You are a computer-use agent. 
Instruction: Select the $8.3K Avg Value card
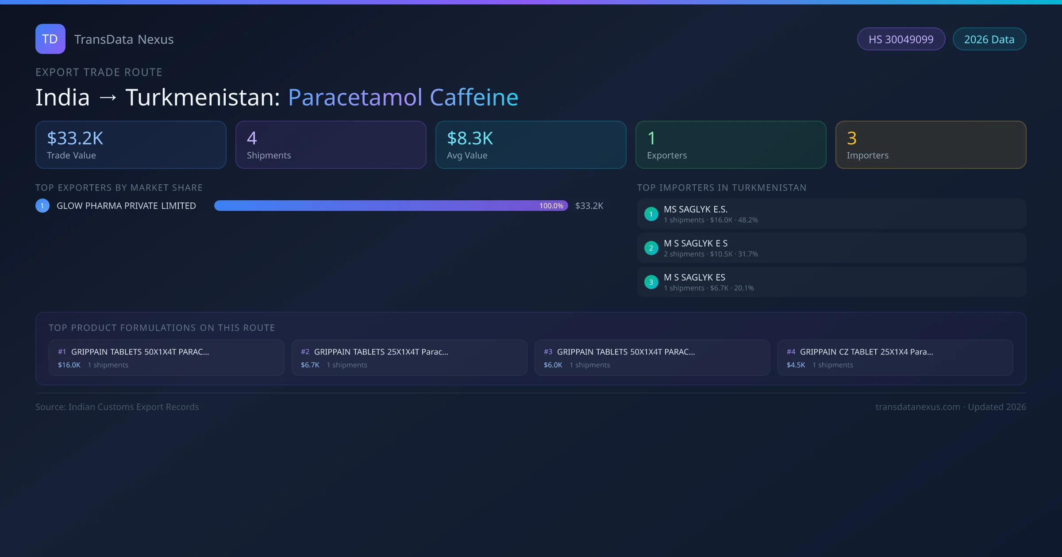531,145
